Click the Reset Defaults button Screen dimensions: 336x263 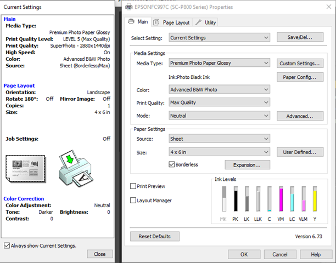pos(155,236)
